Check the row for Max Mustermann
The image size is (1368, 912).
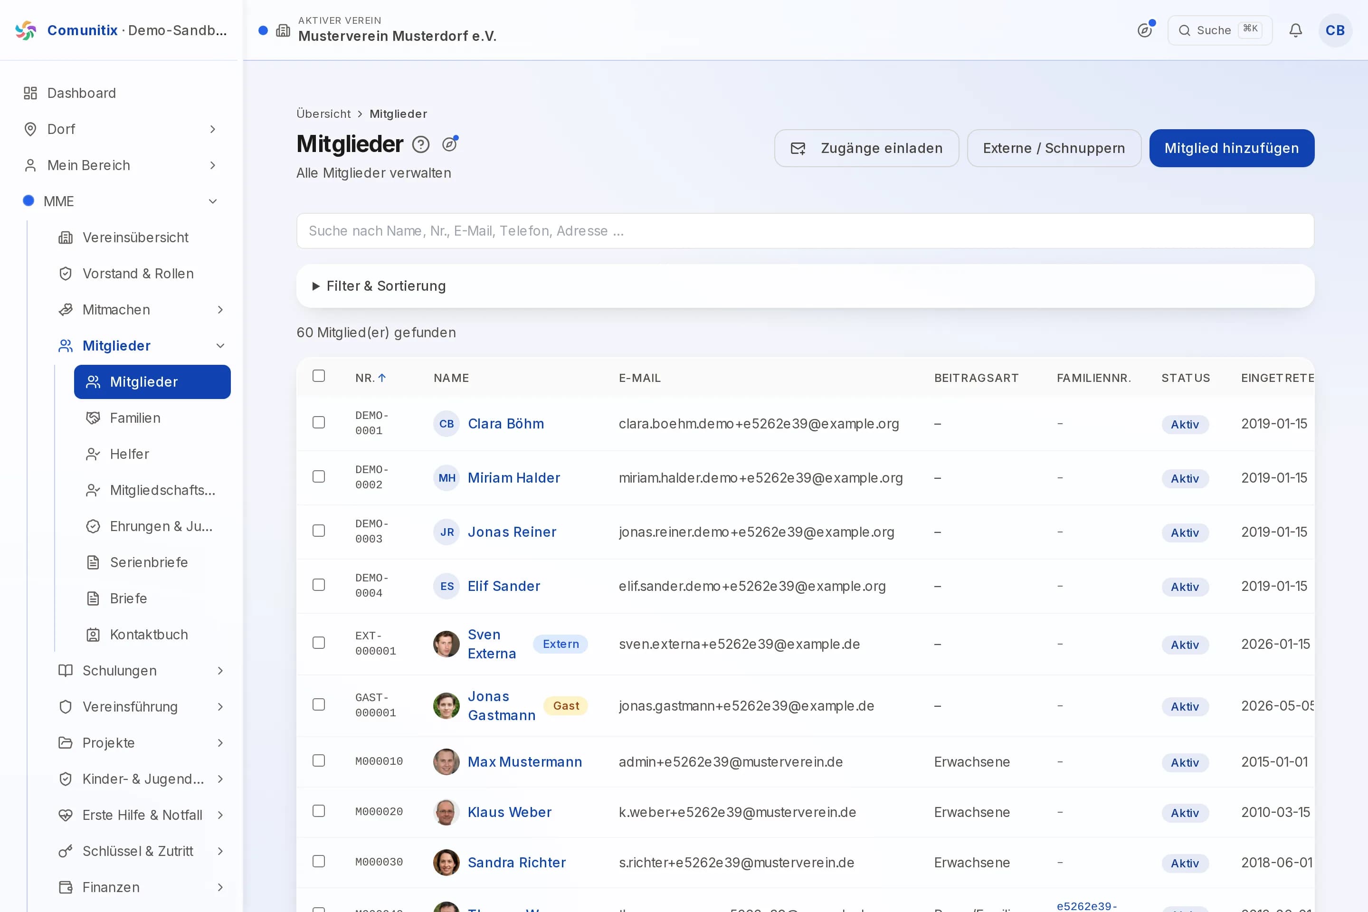319,760
